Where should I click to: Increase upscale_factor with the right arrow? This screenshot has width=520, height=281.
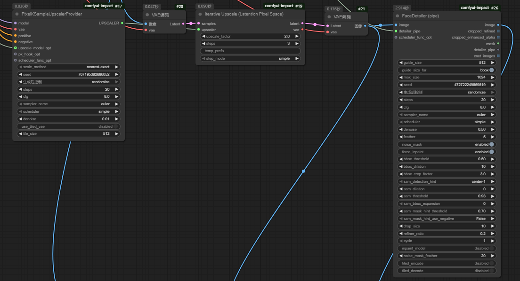pos(297,36)
